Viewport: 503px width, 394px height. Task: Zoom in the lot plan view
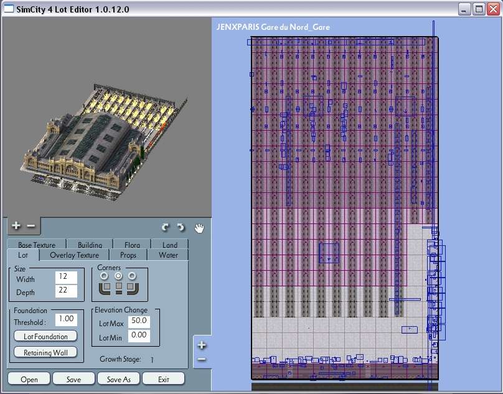tap(202, 345)
